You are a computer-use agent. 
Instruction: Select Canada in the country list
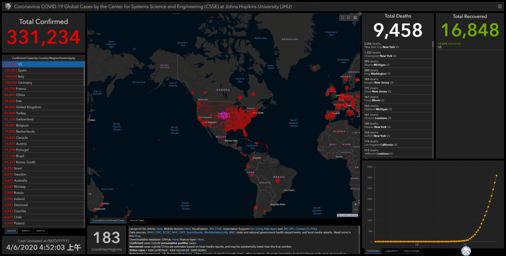click(x=43, y=138)
